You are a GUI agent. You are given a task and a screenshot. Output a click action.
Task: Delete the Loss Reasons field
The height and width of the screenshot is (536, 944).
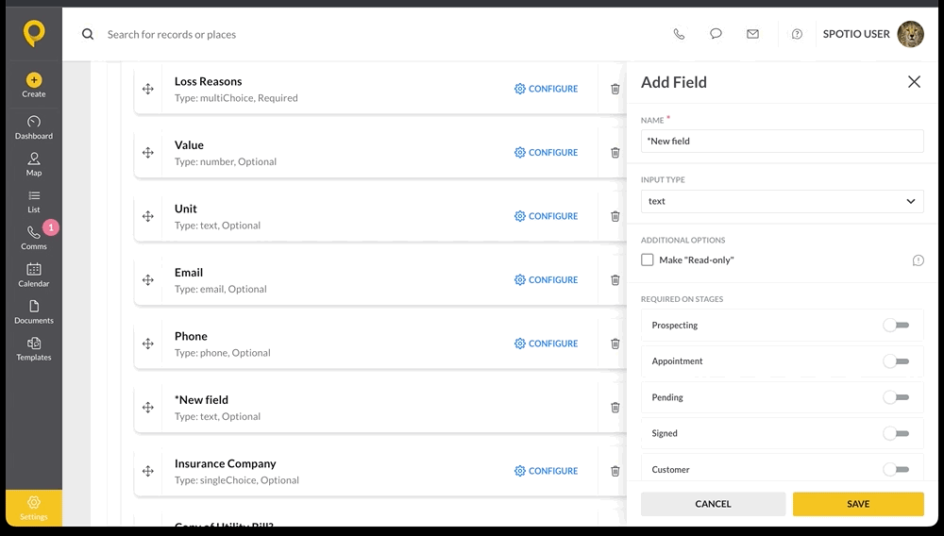(x=615, y=89)
